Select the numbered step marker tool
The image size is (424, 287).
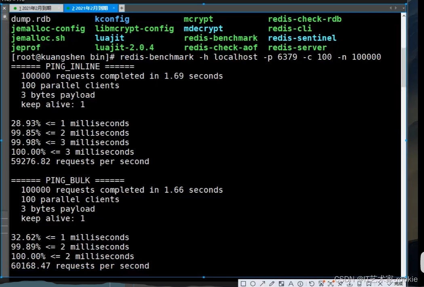300,283
